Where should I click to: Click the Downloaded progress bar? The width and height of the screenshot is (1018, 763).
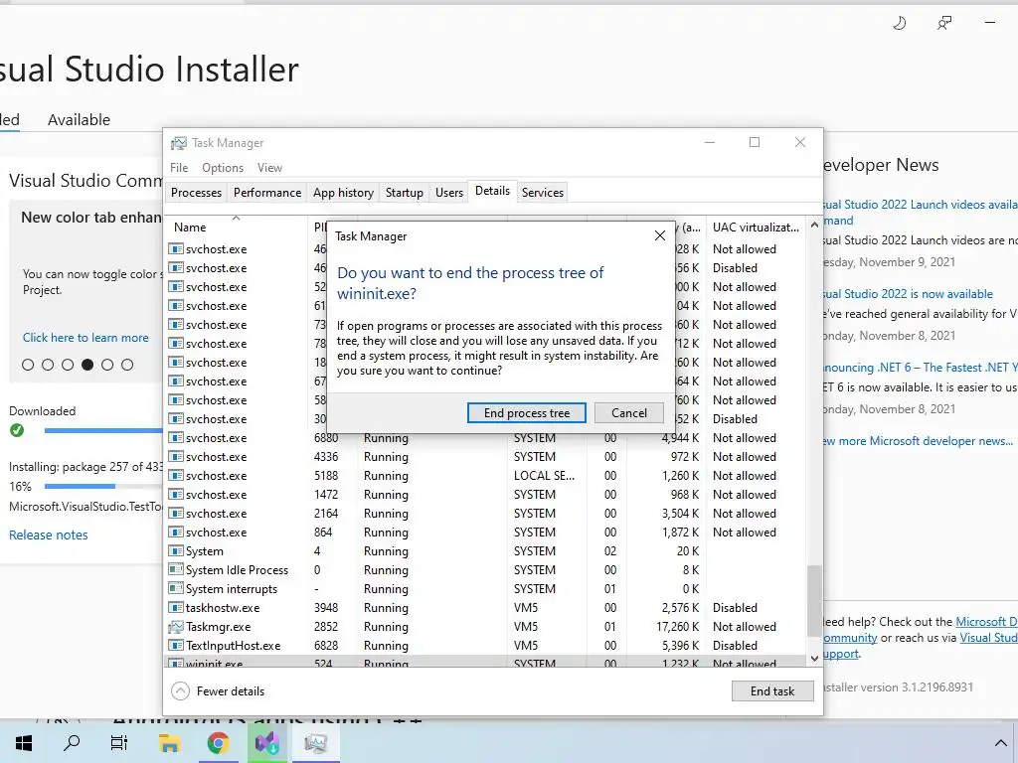click(103, 430)
